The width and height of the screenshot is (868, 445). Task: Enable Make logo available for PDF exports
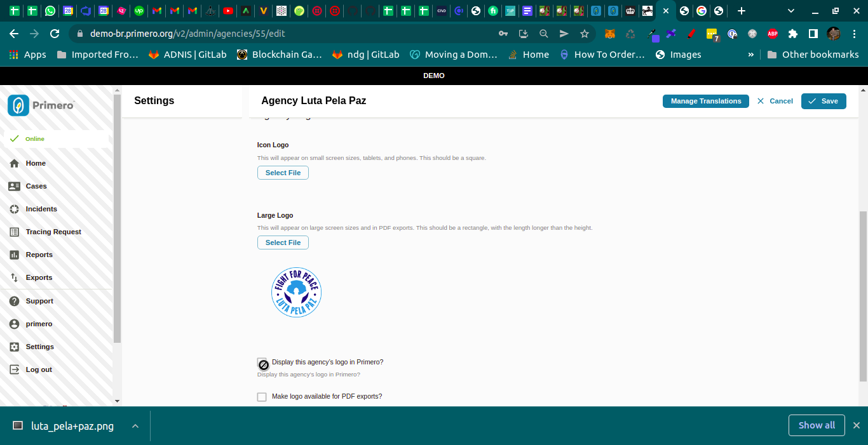point(262,397)
